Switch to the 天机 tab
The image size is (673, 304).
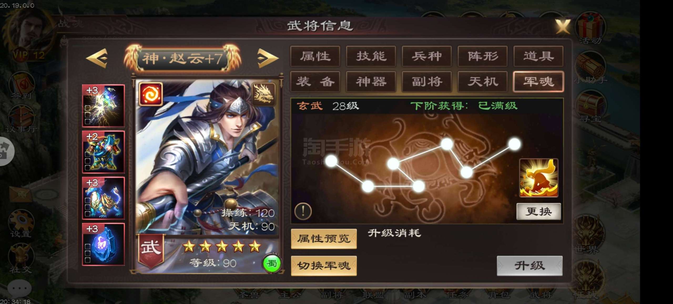(x=482, y=81)
